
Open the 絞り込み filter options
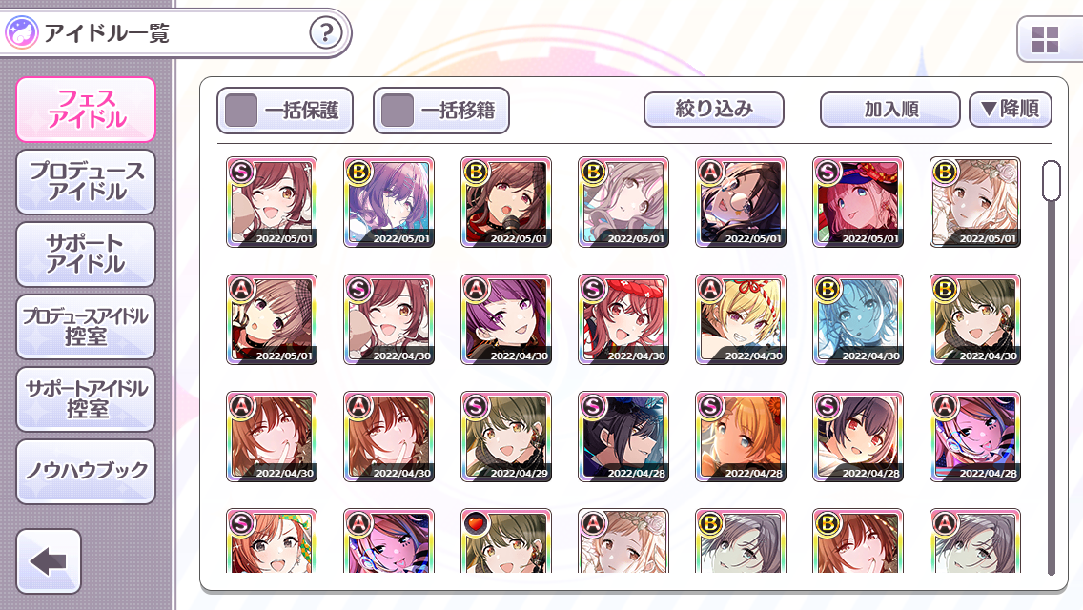[713, 110]
